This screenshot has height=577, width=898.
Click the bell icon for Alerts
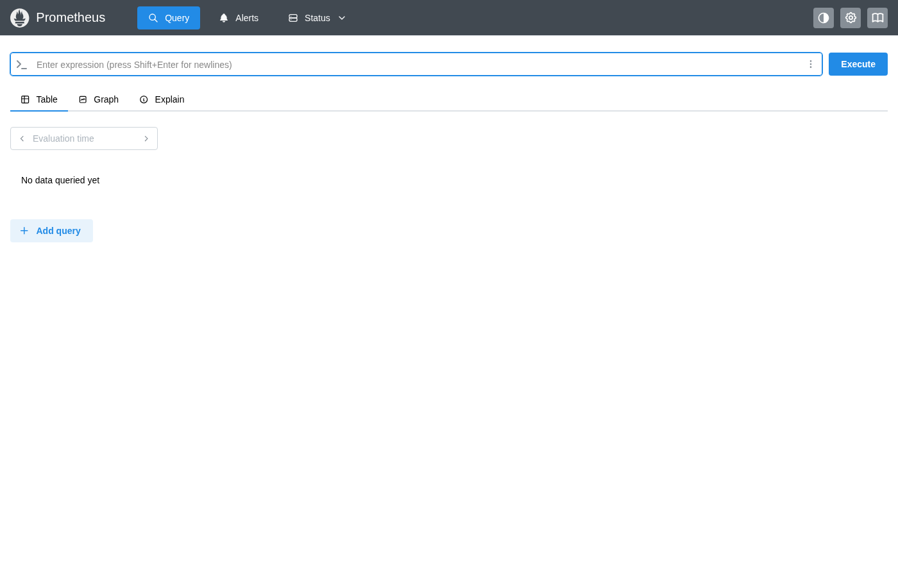224,18
